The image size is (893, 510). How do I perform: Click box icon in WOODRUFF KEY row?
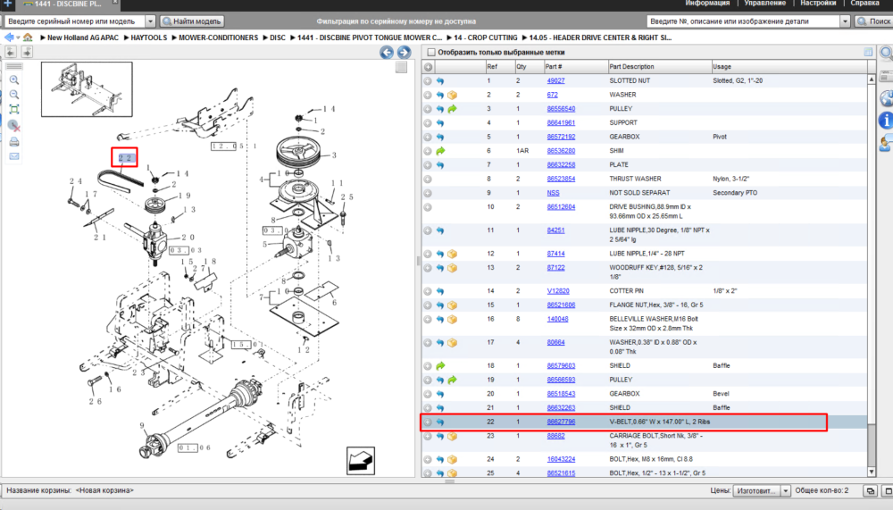(452, 268)
